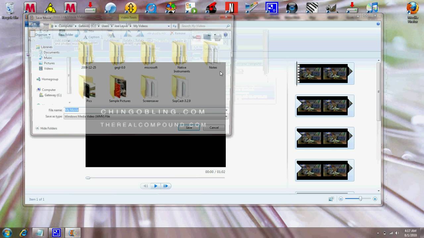Navigate to Computer in breadcrumb path
Viewport: 424px width, 238px height.
(66, 26)
